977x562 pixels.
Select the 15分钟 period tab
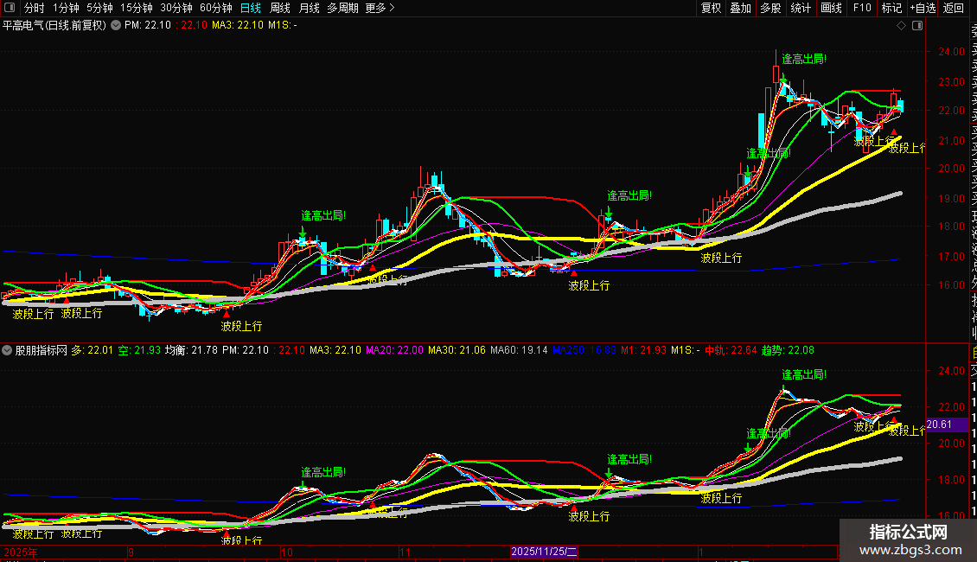(x=137, y=8)
